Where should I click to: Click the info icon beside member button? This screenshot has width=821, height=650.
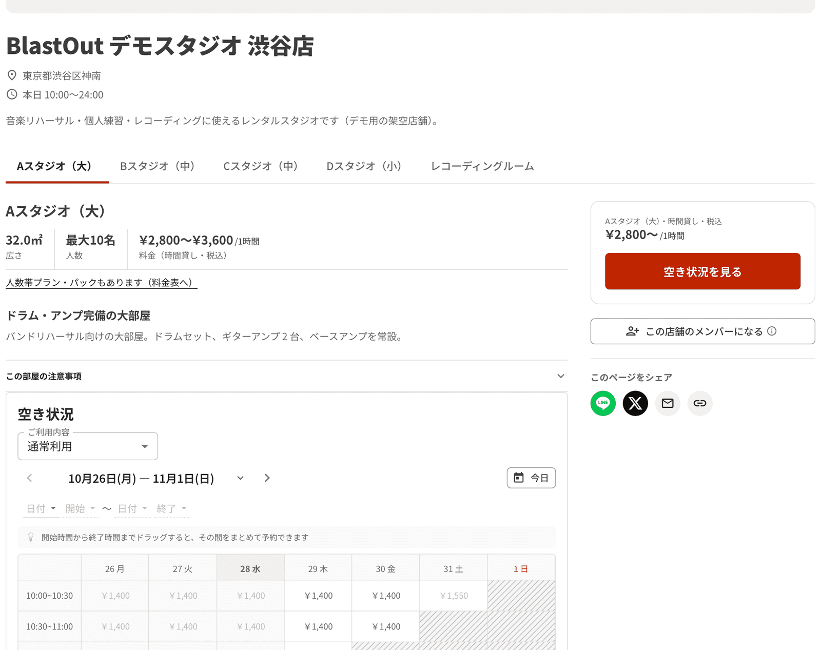tap(772, 331)
